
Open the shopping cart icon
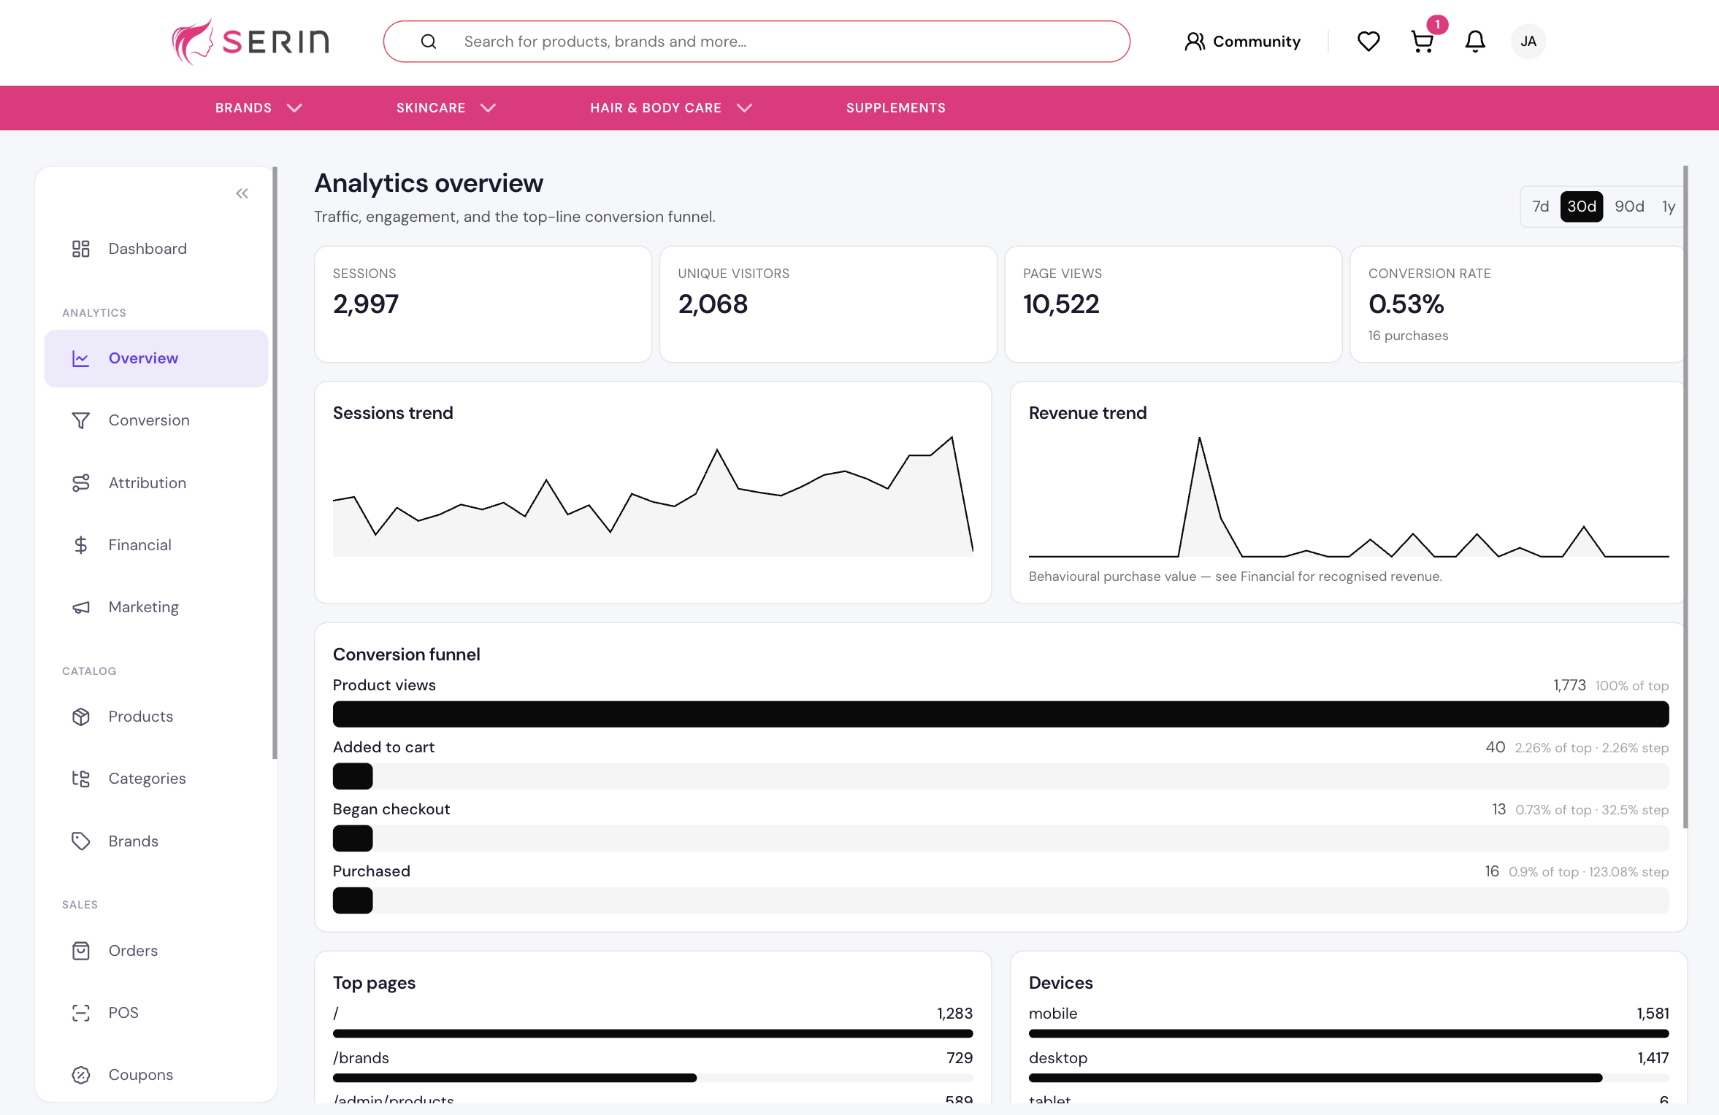pyautogui.click(x=1422, y=42)
